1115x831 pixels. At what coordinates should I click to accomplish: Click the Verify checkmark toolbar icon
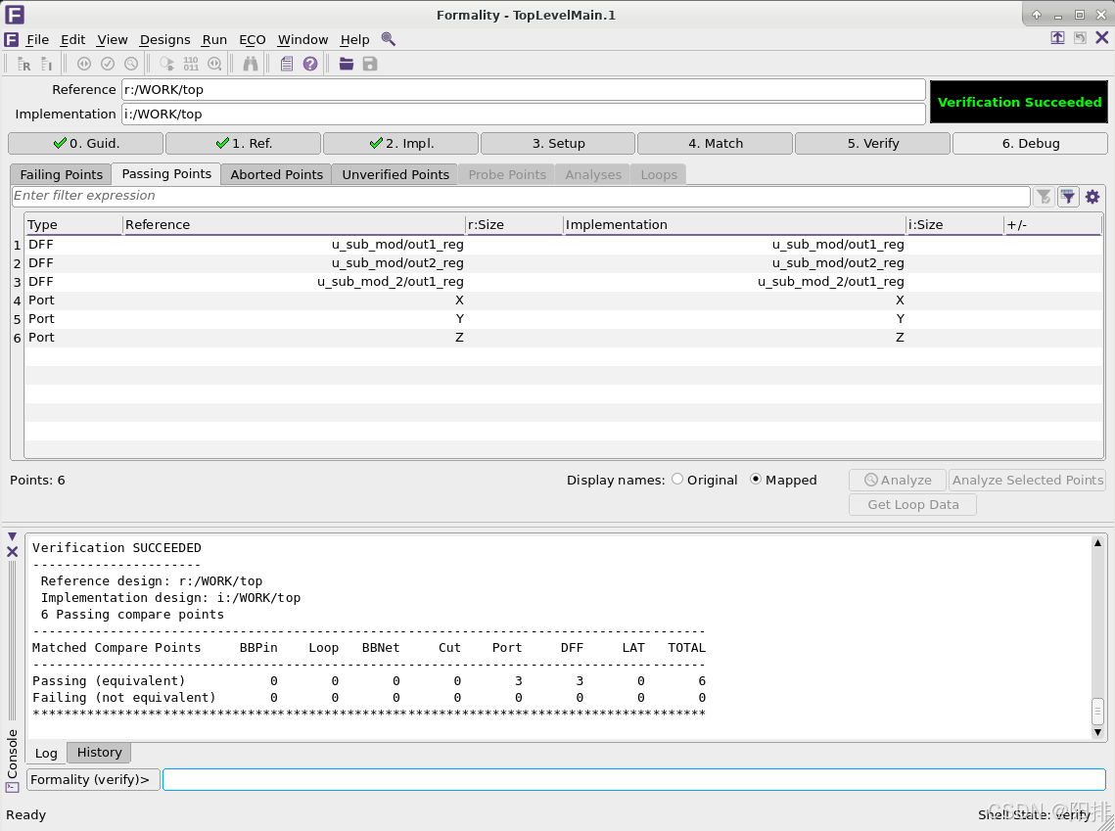108,64
